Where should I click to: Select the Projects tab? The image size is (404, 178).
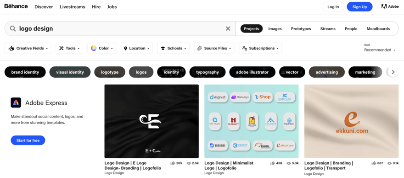click(252, 28)
